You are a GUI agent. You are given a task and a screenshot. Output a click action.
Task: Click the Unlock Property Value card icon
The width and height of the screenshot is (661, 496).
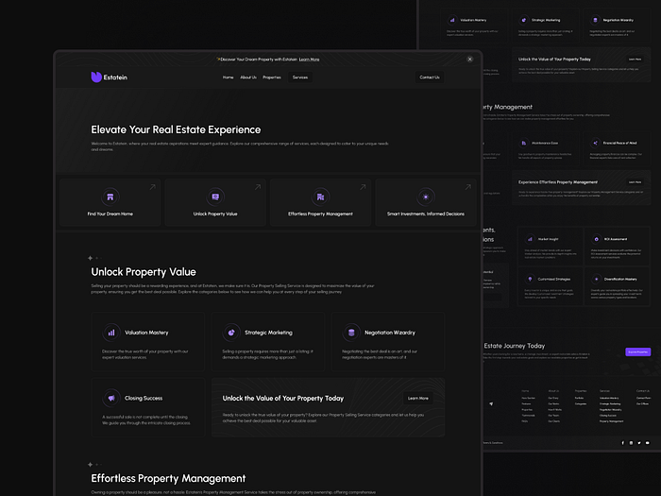click(215, 197)
